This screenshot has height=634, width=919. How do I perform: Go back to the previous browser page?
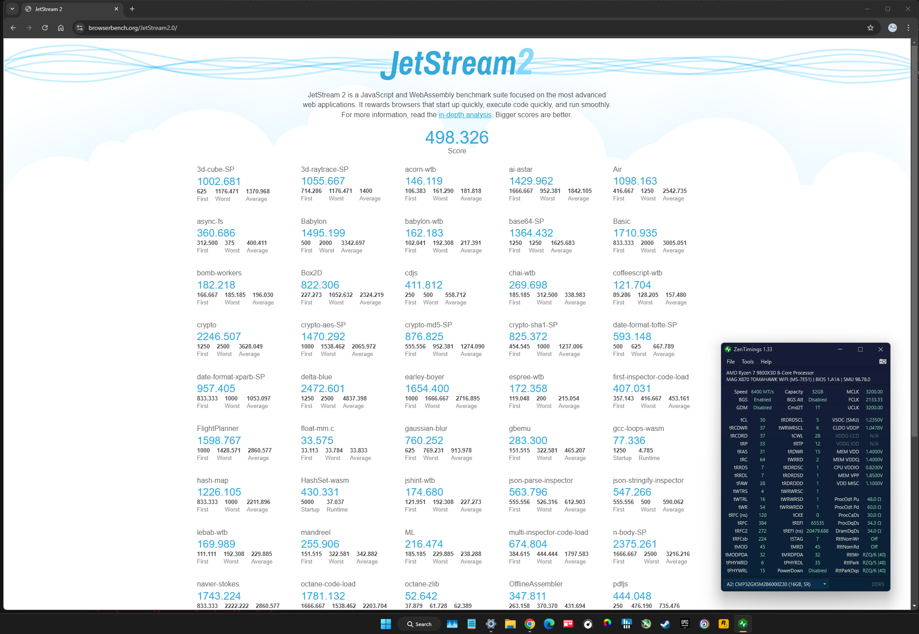pos(13,28)
